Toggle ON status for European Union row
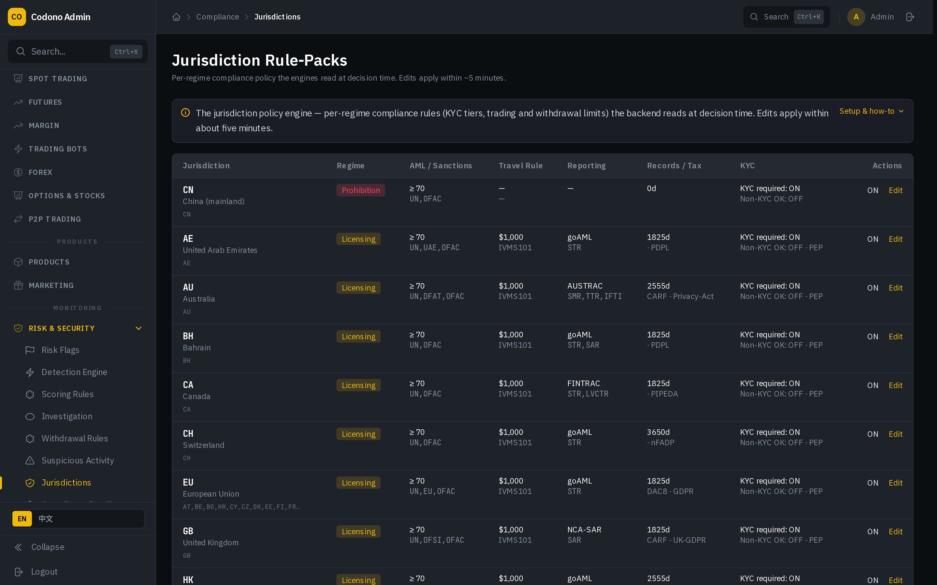 (x=872, y=483)
